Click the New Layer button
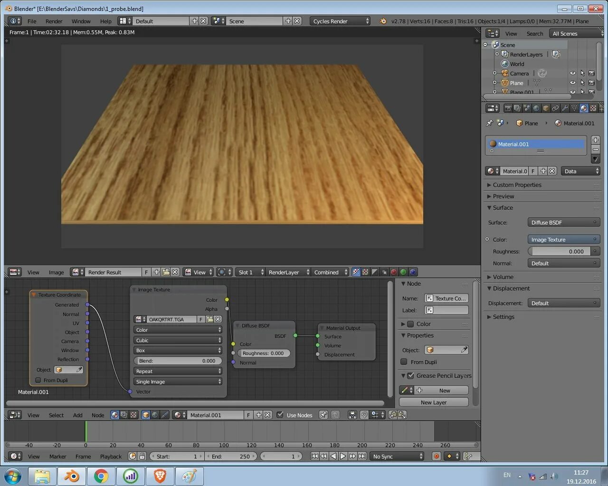The image size is (608, 486). (434, 402)
